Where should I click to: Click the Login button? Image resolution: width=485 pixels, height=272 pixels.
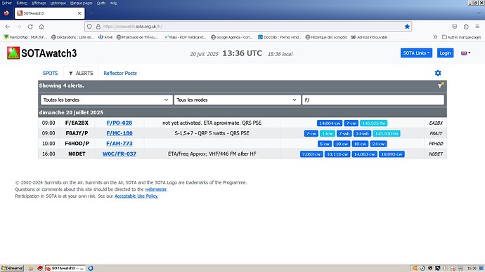click(x=445, y=53)
